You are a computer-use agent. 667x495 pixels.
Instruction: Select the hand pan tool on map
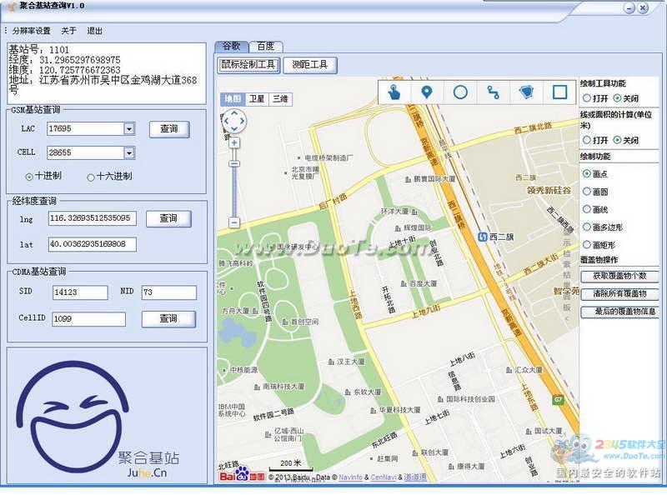394,92
